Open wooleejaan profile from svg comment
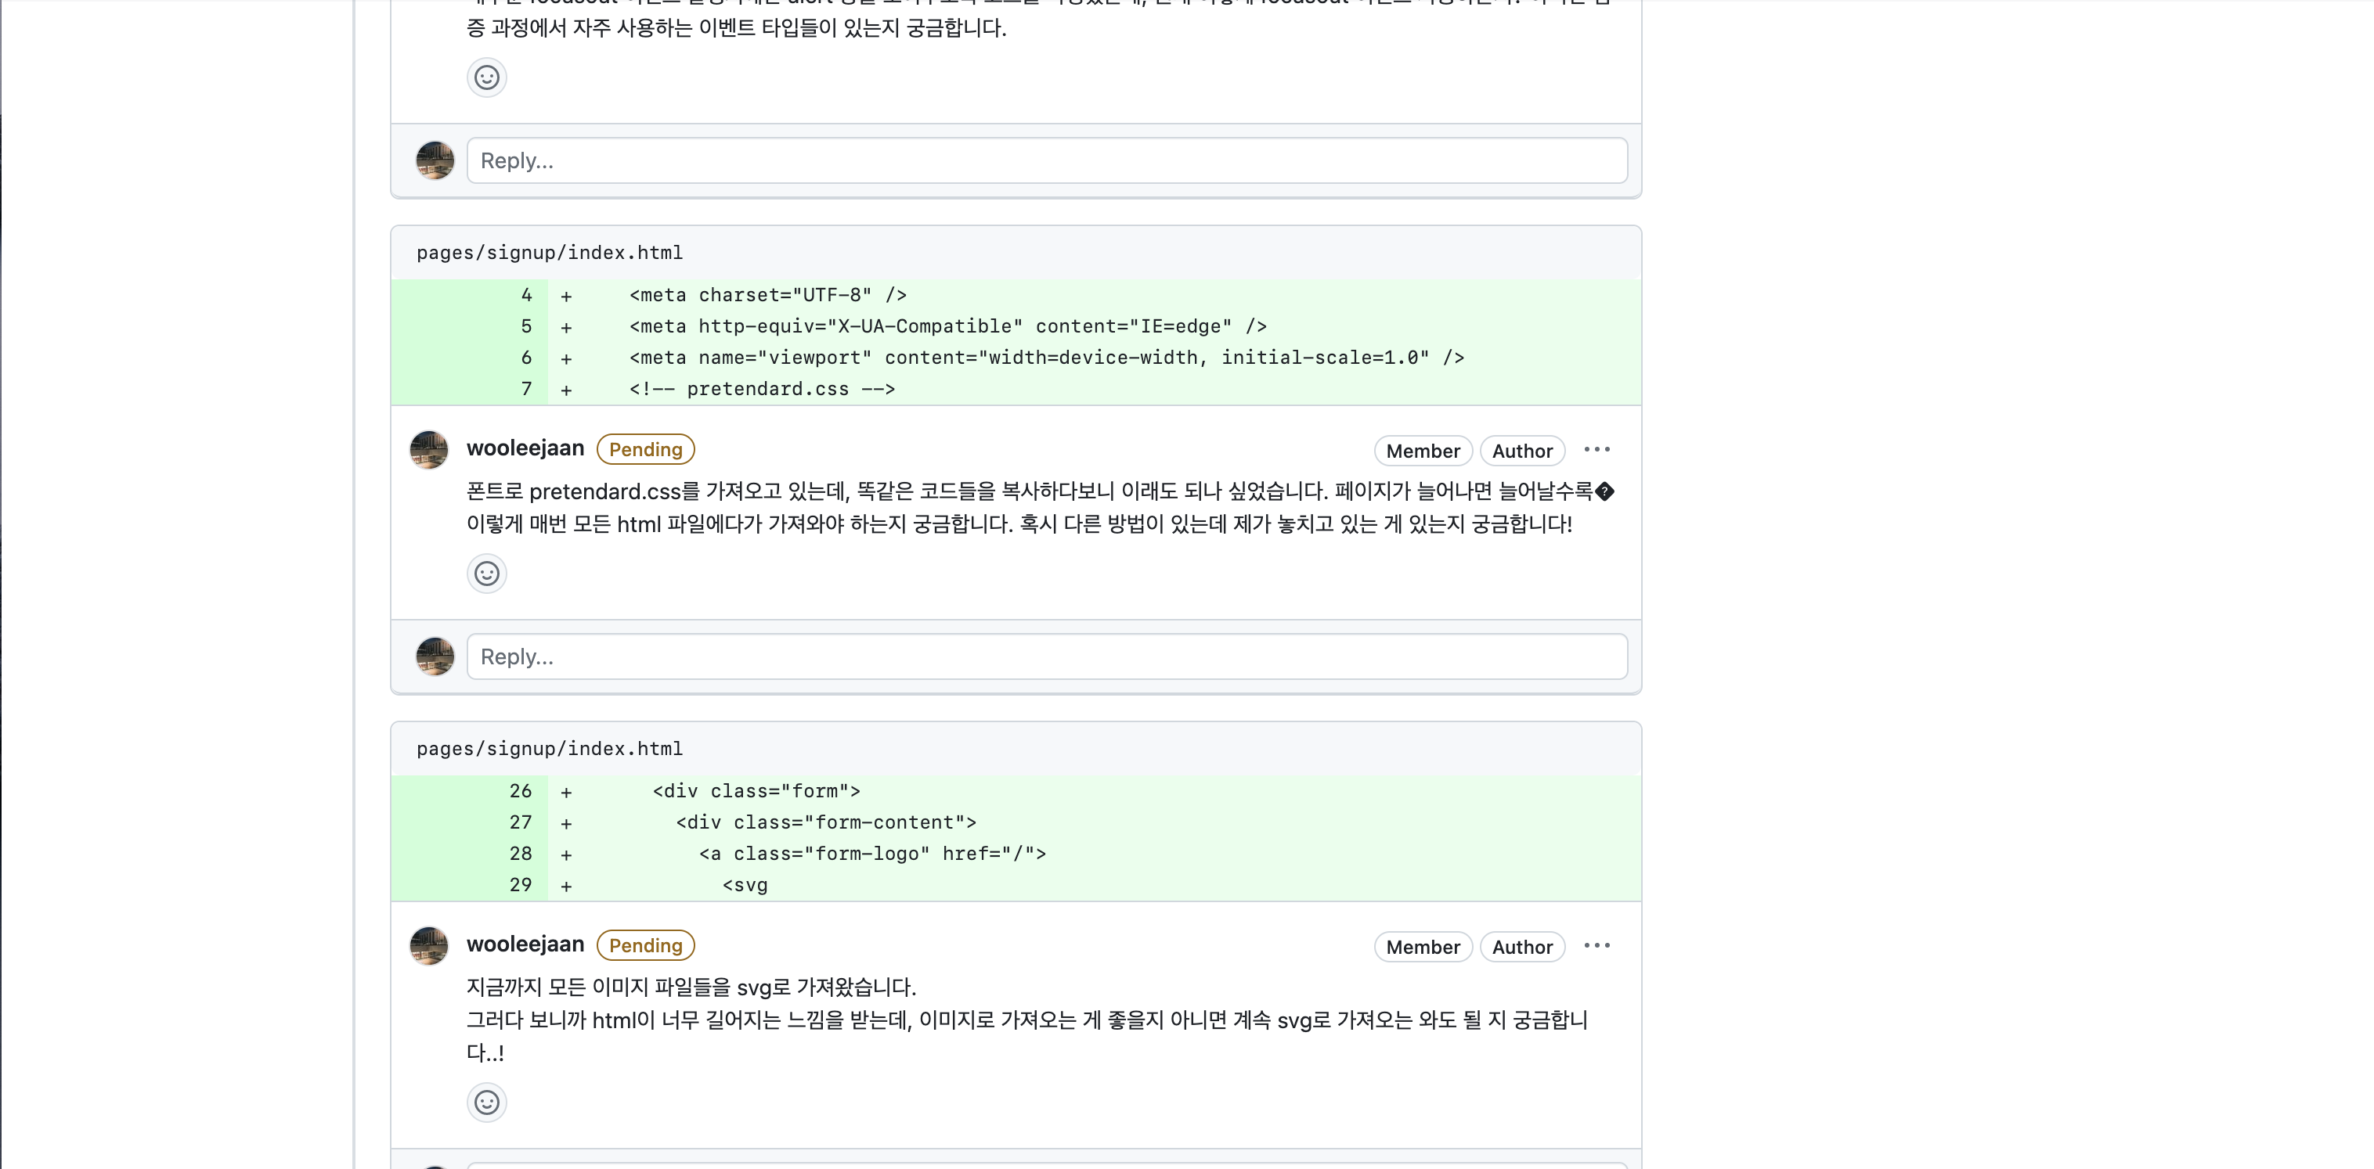Screen dimensions: 2374x1169 click(x=525, y=944)
